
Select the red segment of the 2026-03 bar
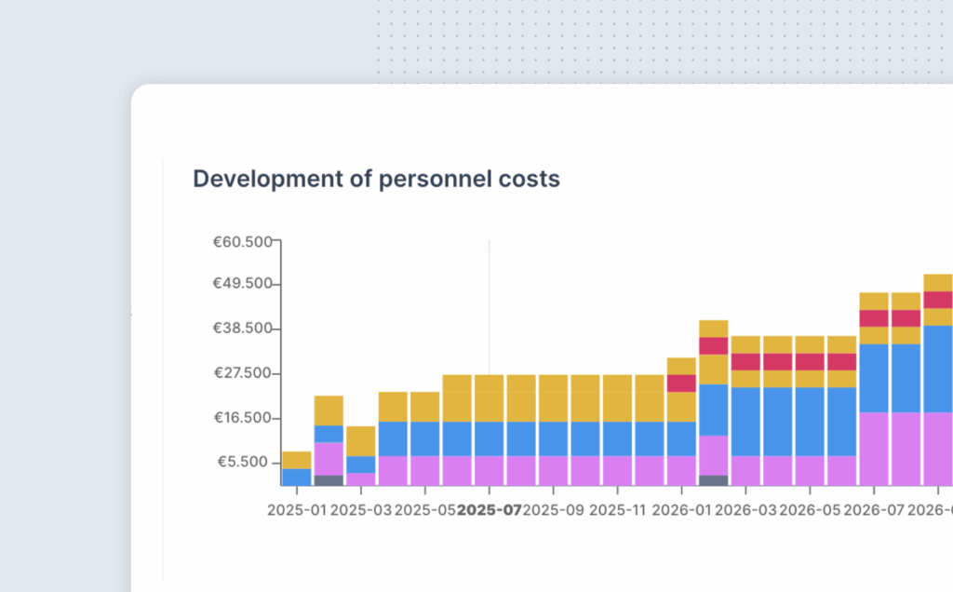[x=745, y=362]
